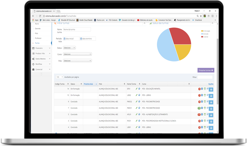247x146 pixels.
Task: Click the Em formação yellow legend swatch
Action: tap(202, 31)
